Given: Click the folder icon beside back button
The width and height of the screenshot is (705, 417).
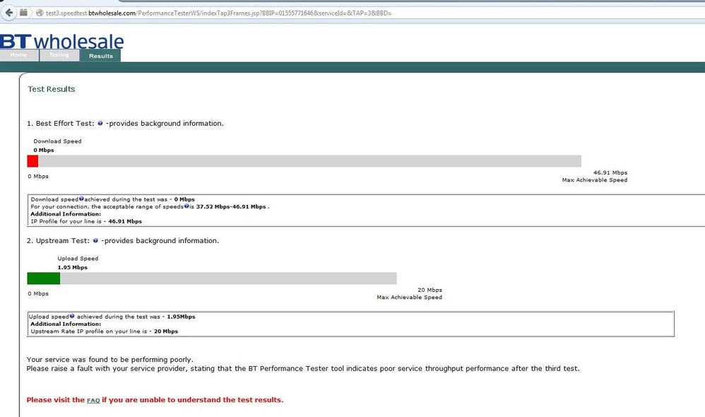Looking at the screenshot, I should click(x=23, y=13).
